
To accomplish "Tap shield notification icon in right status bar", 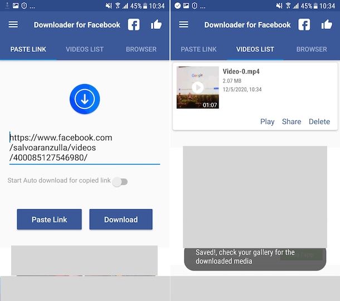I will 195,6.
